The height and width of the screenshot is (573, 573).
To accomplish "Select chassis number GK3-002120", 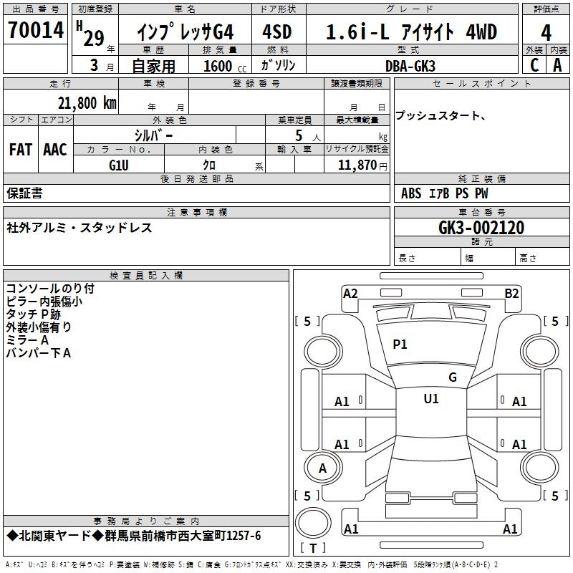I will [481, 228].
